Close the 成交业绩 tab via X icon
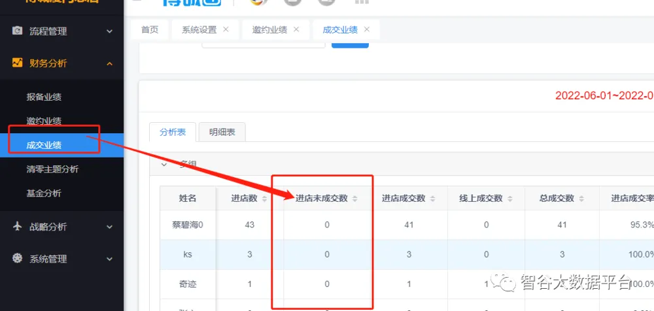654x311 pixels. click(367, 29)
